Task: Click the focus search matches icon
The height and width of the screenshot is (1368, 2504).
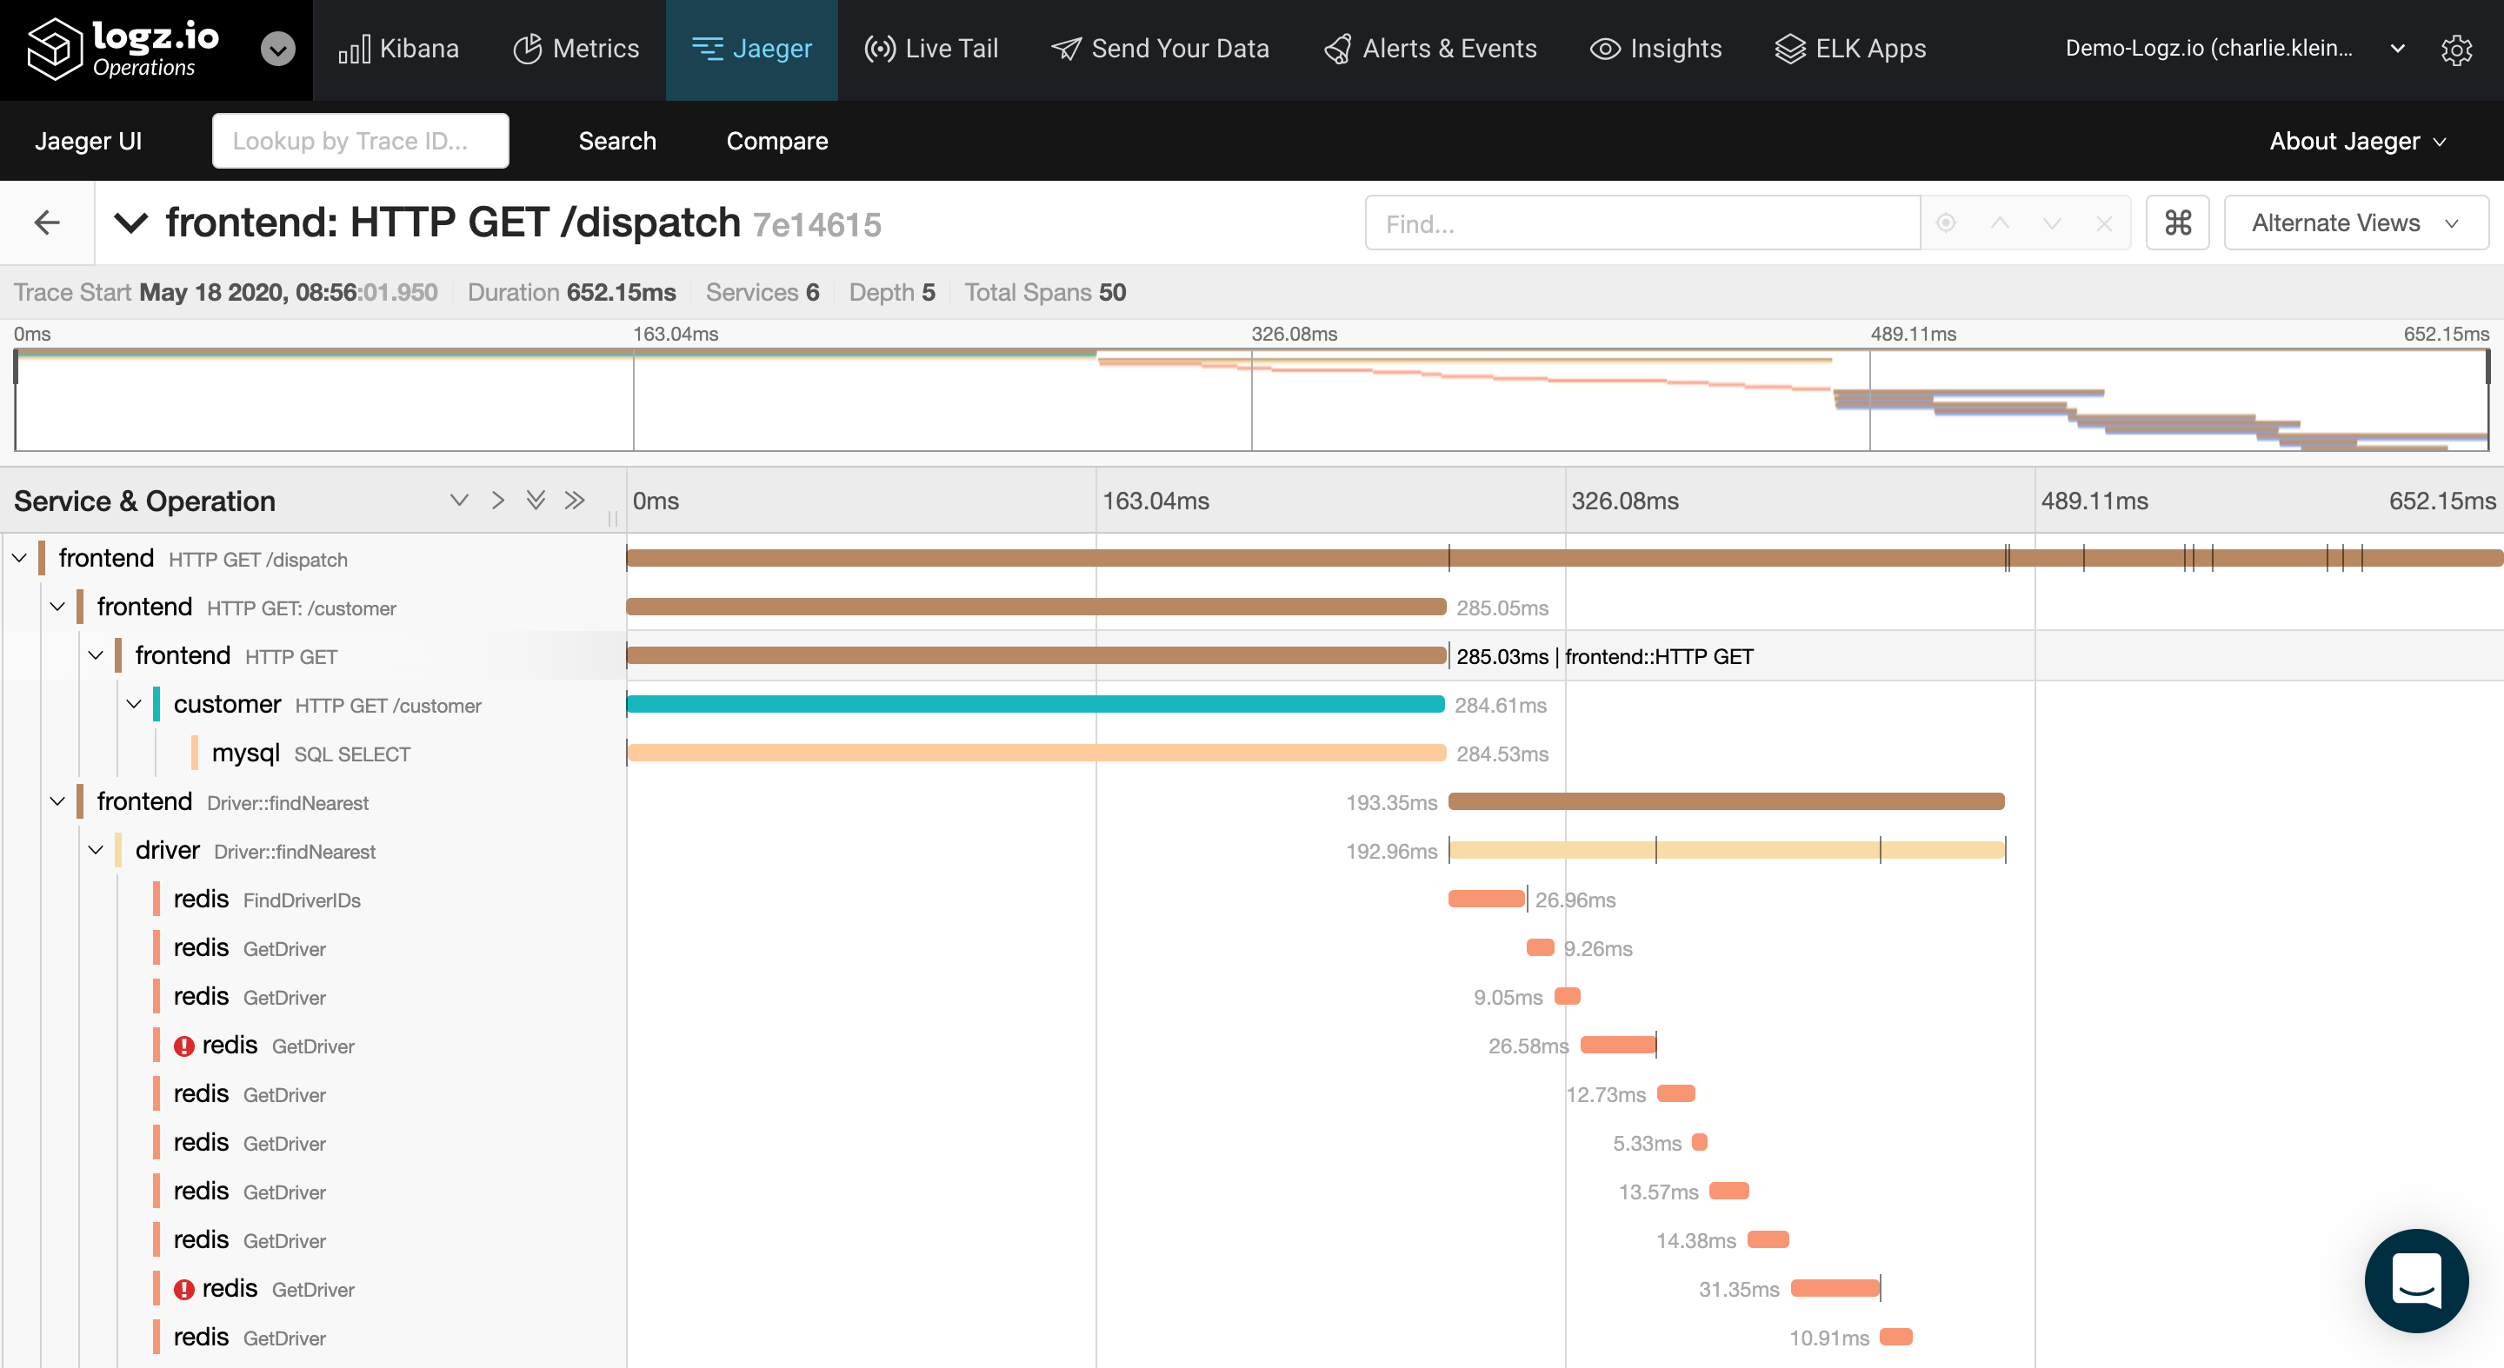Action: tap(1946, 223)
